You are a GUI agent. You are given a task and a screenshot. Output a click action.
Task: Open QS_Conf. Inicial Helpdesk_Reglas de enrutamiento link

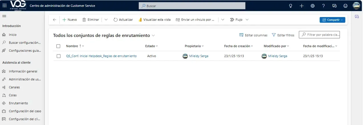[101, 56]
